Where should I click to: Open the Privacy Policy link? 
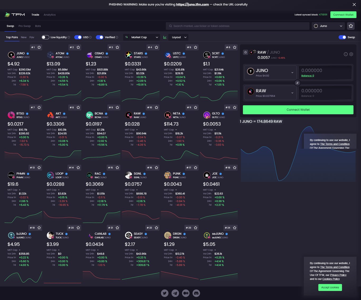point(338,275)
